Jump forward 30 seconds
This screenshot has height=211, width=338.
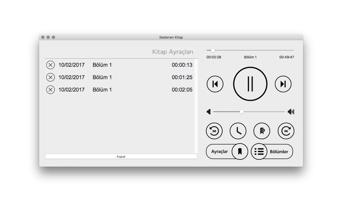(x=286, y=131)
